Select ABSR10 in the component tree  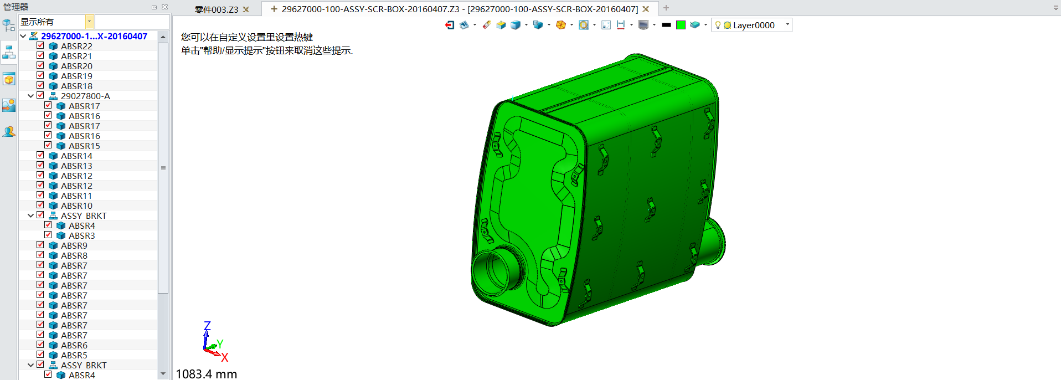click(x=76, y=206)
